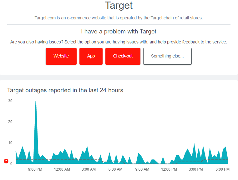Choose the Something else... option
Viewport: 238px width, 180px height.
pyautogui.click(x=167, y=56)
